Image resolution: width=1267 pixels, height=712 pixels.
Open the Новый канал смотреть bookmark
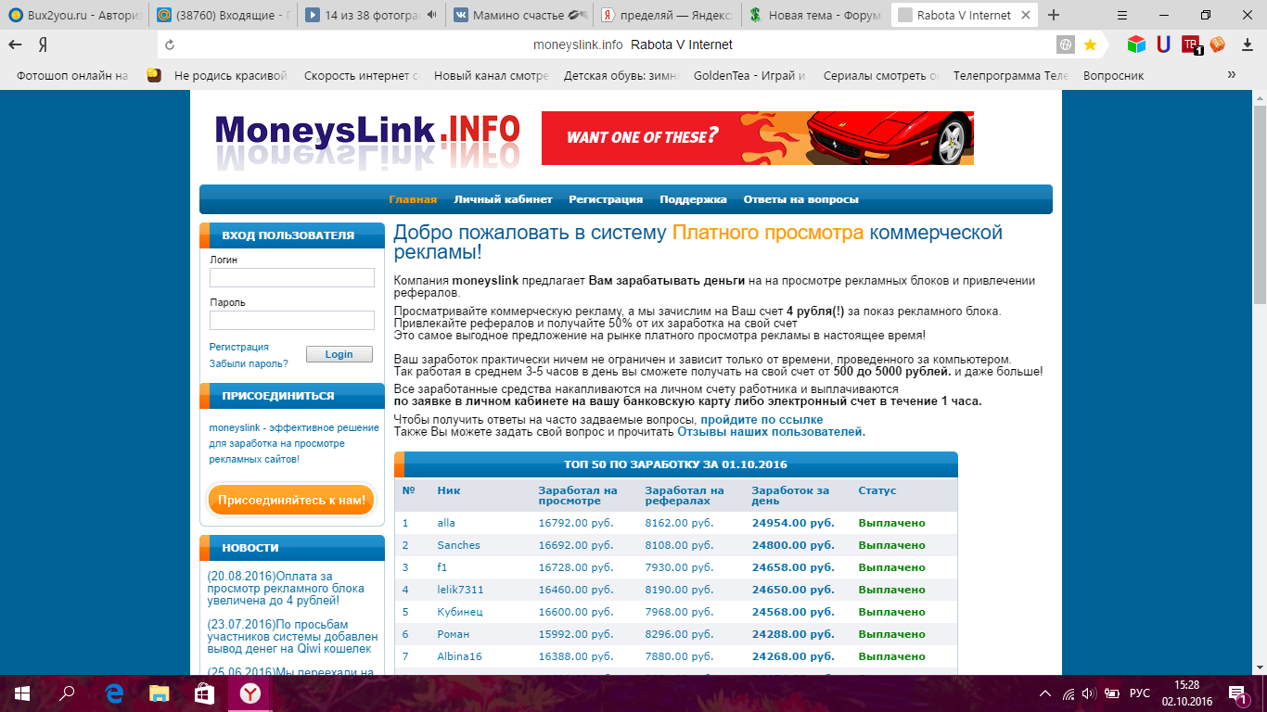pos(492,76)
